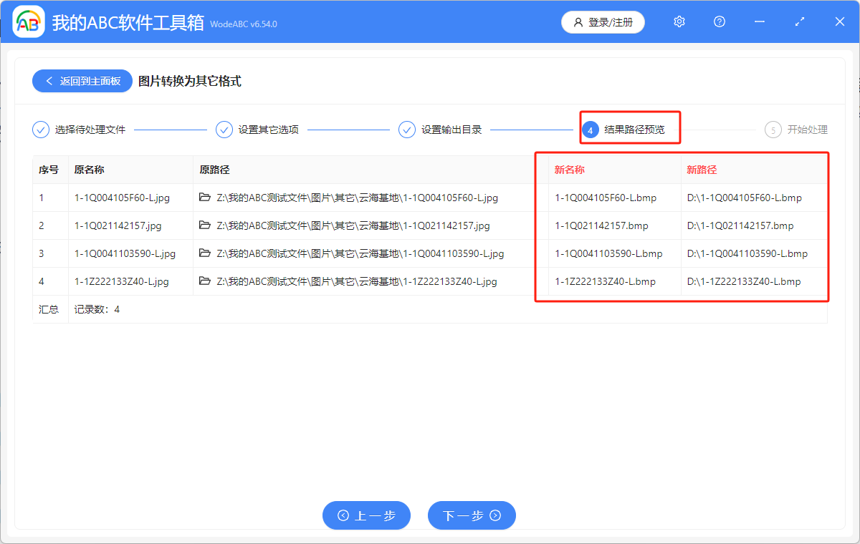860x544 pixels.
Task: Click the folder icon beside 1-1Q004105F60-L.jpg path
Action: 204,198
